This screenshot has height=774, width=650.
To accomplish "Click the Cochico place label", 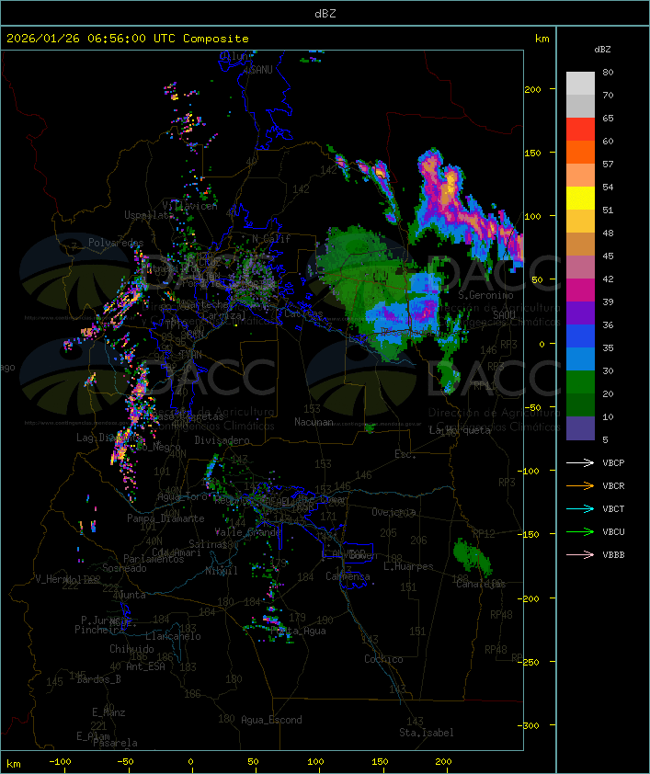I will [383, 659].
